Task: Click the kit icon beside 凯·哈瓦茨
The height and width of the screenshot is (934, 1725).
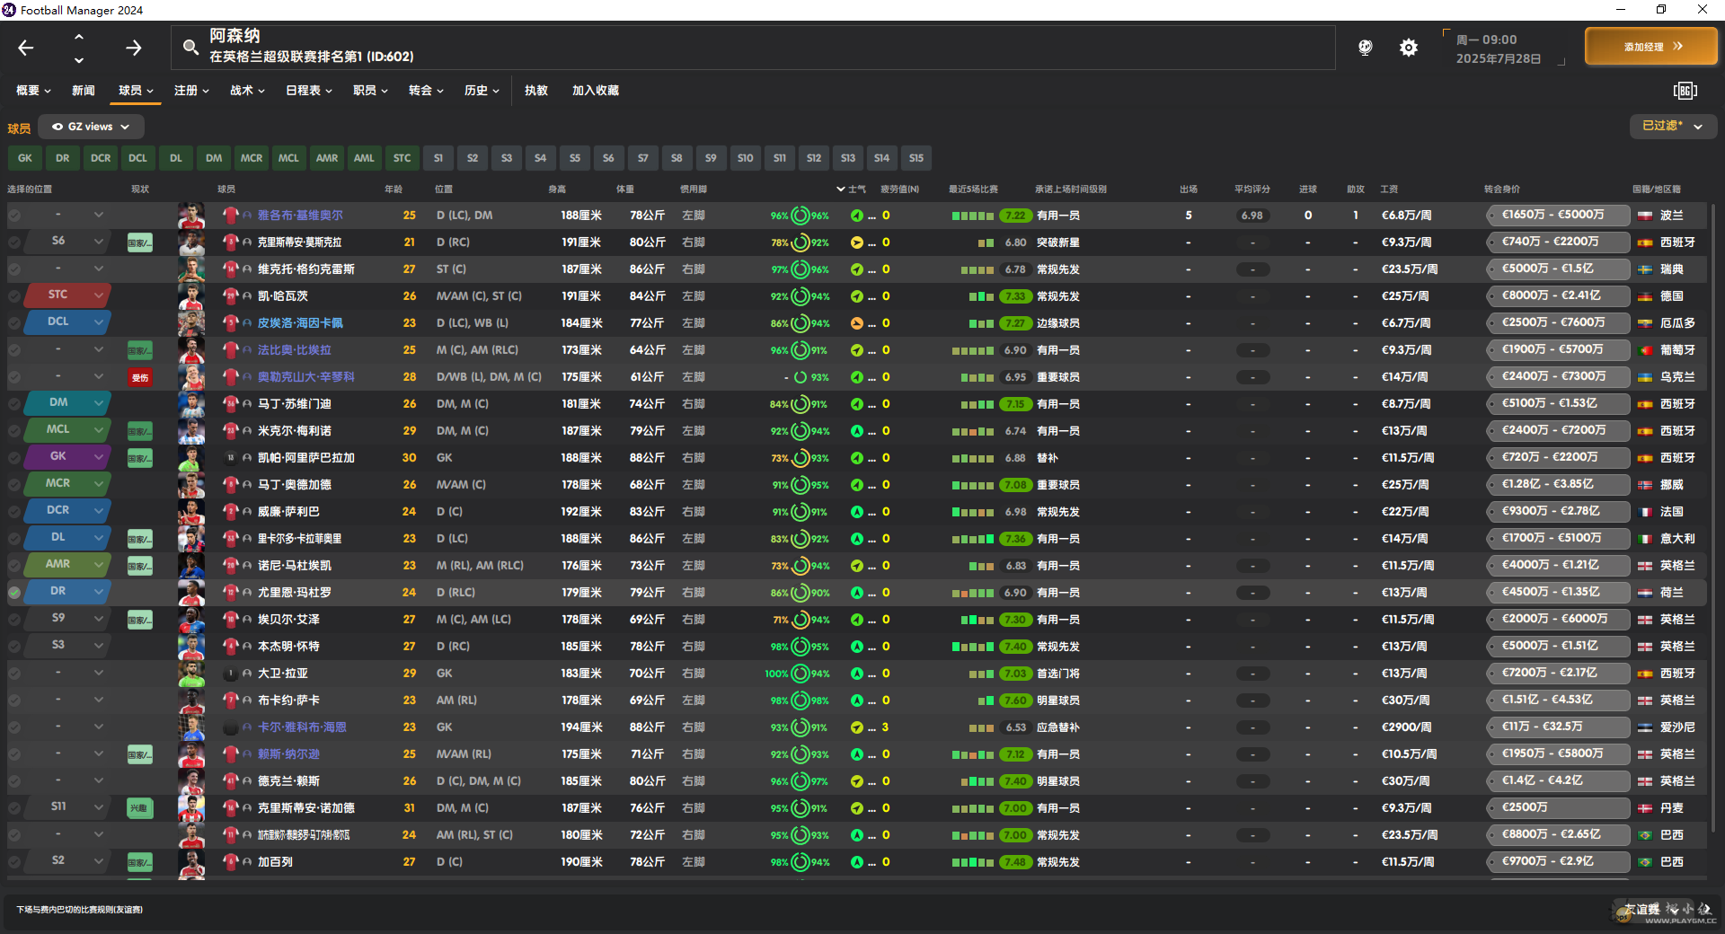Action: pos(230,296)
